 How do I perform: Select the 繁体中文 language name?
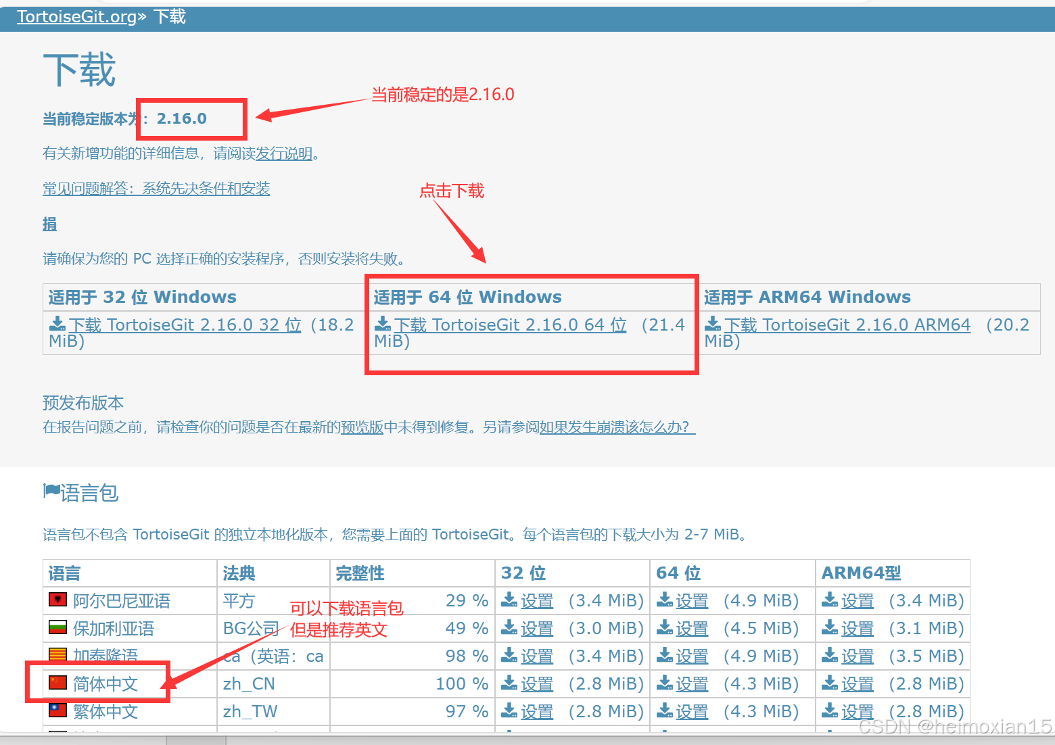(x=105, y=711)
